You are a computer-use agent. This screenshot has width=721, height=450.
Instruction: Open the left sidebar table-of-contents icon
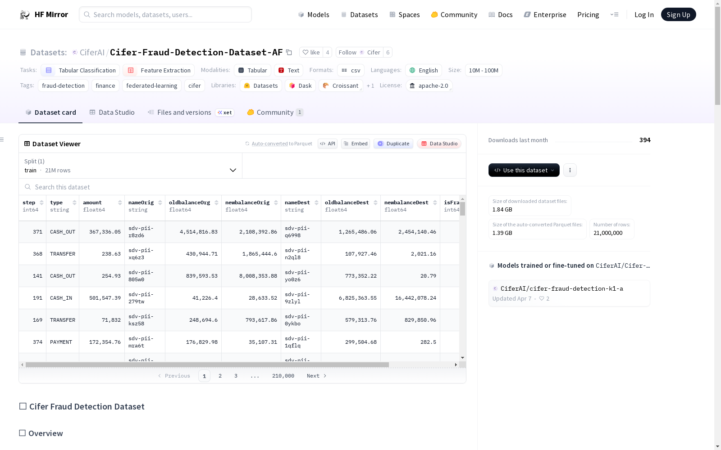tap(2, 139)
